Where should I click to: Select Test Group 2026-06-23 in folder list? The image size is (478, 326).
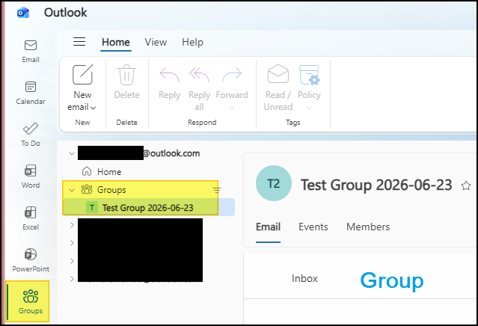pos(149,207)
